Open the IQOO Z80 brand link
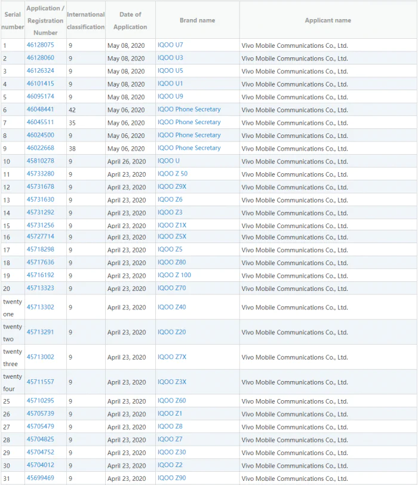 pyautogui.click(x=172, y=262)
